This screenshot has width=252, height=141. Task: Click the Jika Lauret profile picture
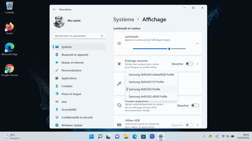[59, 22]
